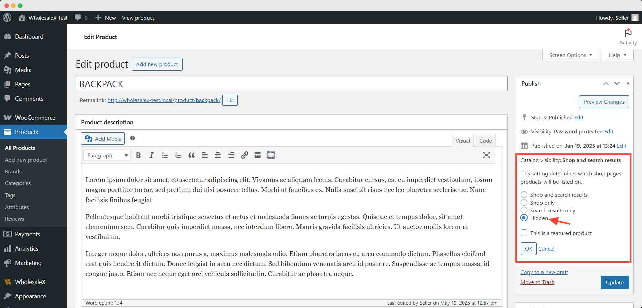Screen dimensions: 642x308
Task: Toggle the editor toolbar
Action: pyautogui.click(x=271, y=155)
